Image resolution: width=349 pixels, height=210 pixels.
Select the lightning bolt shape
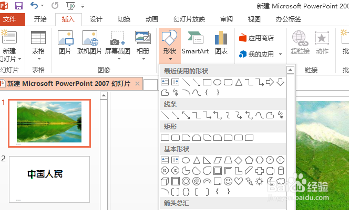pyautogui.click(x=249, y=181)
